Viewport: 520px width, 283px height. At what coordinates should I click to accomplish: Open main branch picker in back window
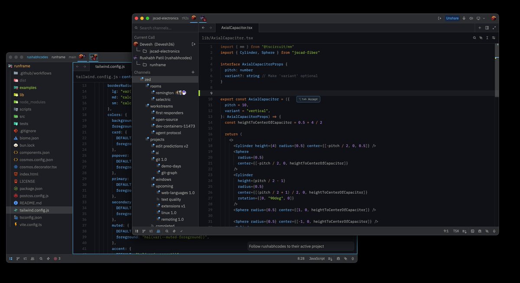72,57
